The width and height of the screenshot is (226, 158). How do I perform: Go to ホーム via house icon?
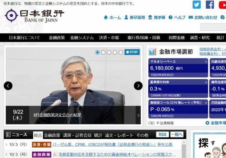pos(112,17)
